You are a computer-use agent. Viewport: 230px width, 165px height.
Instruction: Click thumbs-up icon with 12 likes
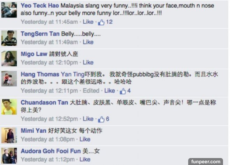click(101, 22)
